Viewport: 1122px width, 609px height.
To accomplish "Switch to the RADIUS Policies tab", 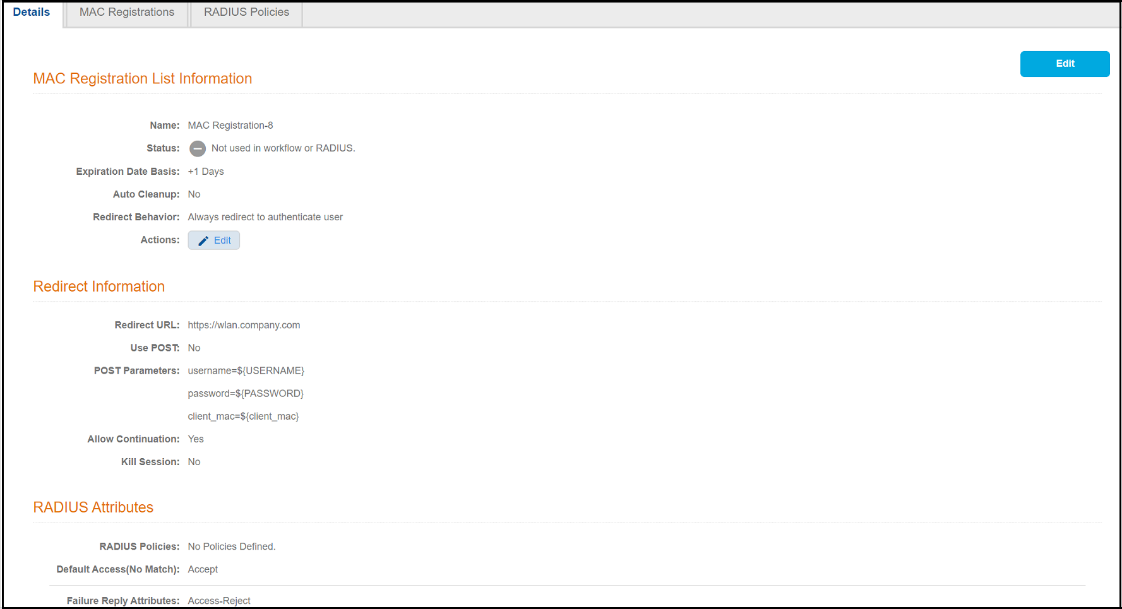I will pyautogui.click(x=247, y=13).
